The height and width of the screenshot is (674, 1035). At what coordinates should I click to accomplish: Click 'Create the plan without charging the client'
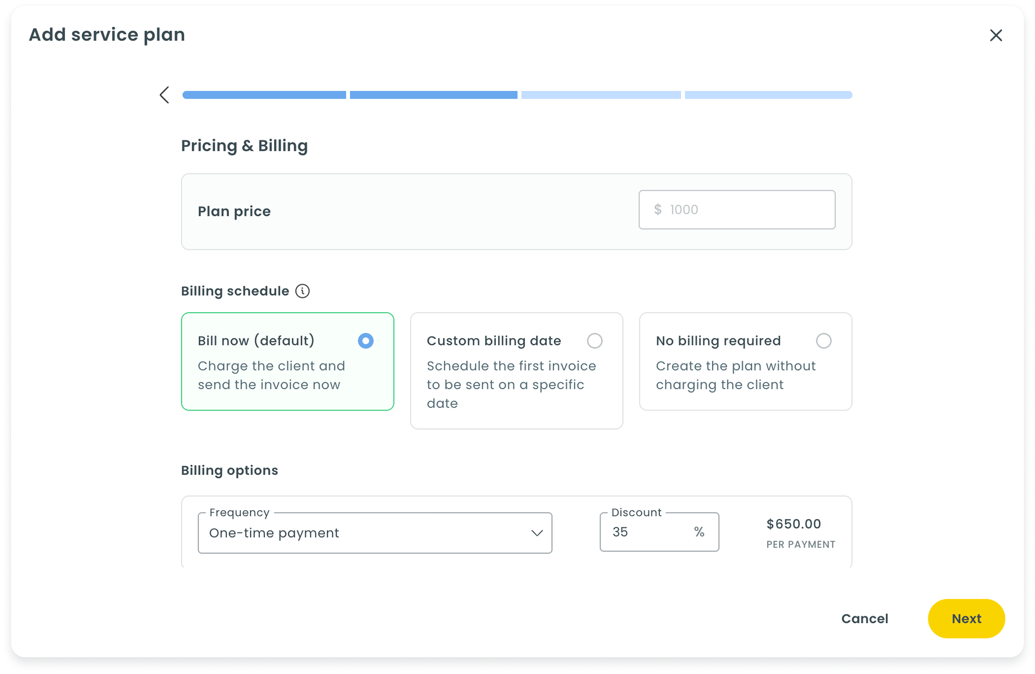point(736,375)
